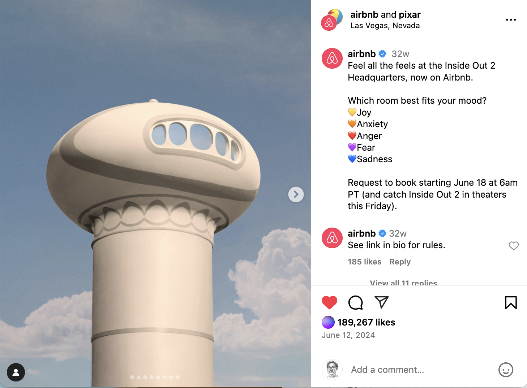Show tagged people with the person icon
The width and height of the screenshot is (527, 388).
(16, 372)
